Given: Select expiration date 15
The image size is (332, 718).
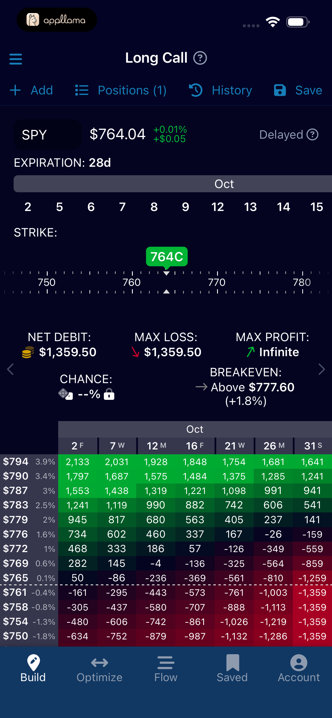Looking at the screenshot, I should (317, 207).
